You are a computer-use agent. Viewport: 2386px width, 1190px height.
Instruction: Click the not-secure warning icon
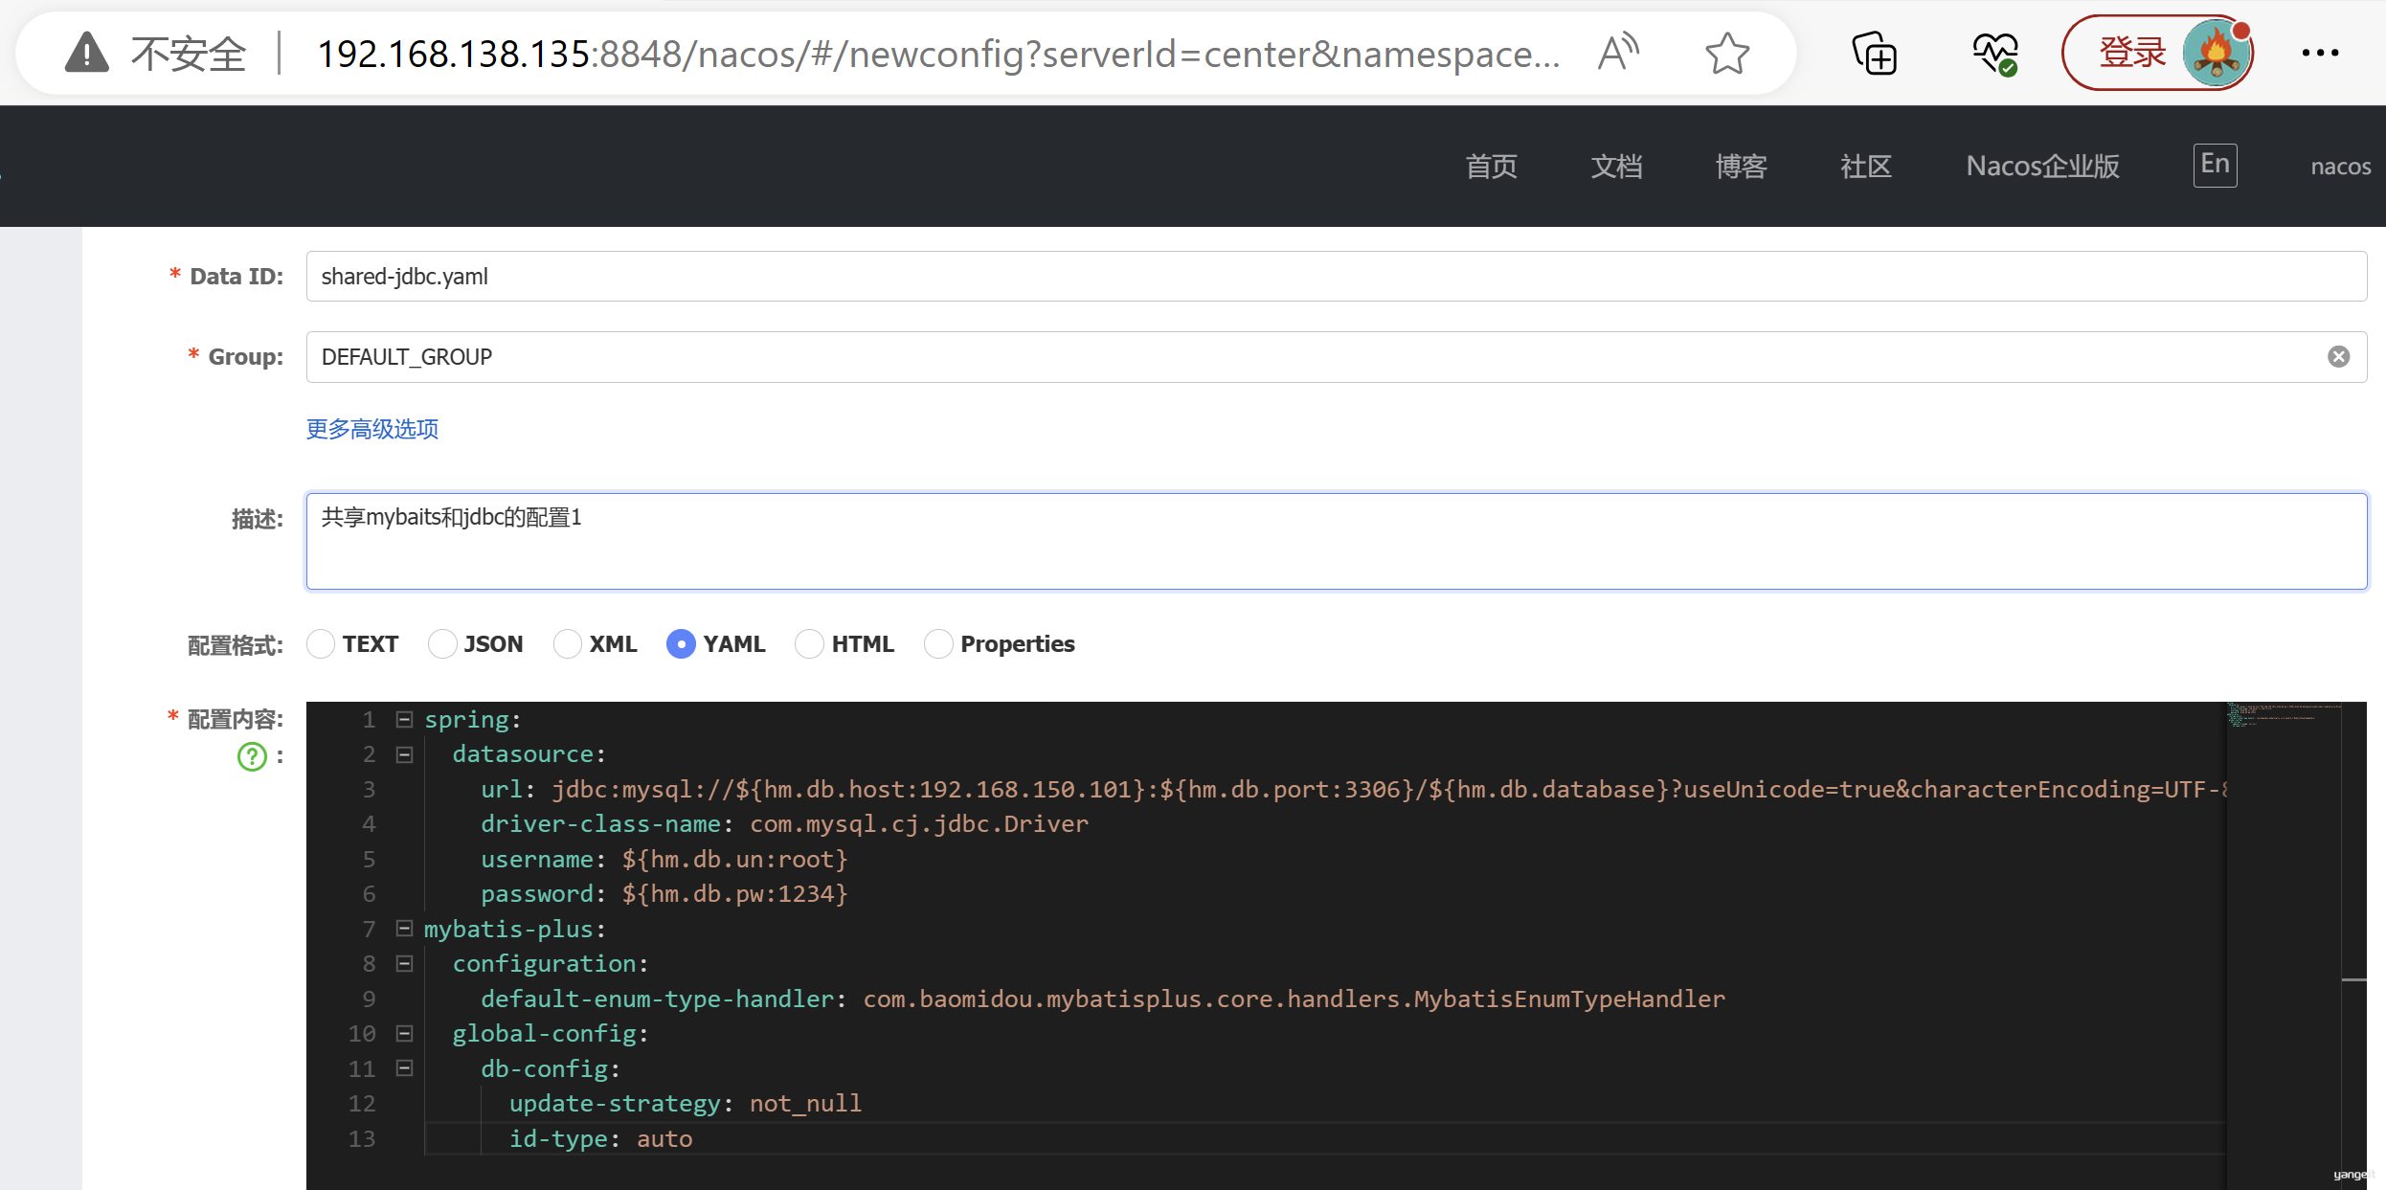pos(87,53)
